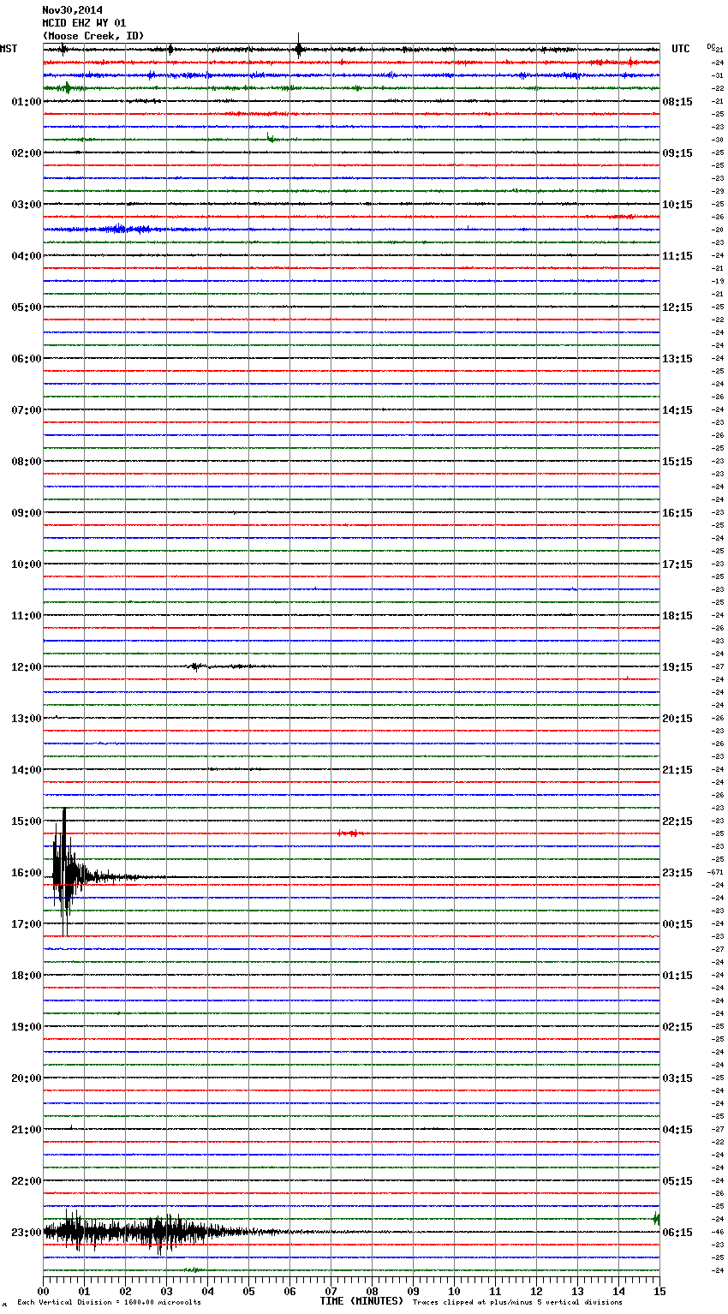Click the -671 DC offset value
The image size is (728, 1314).
point(717,873)
